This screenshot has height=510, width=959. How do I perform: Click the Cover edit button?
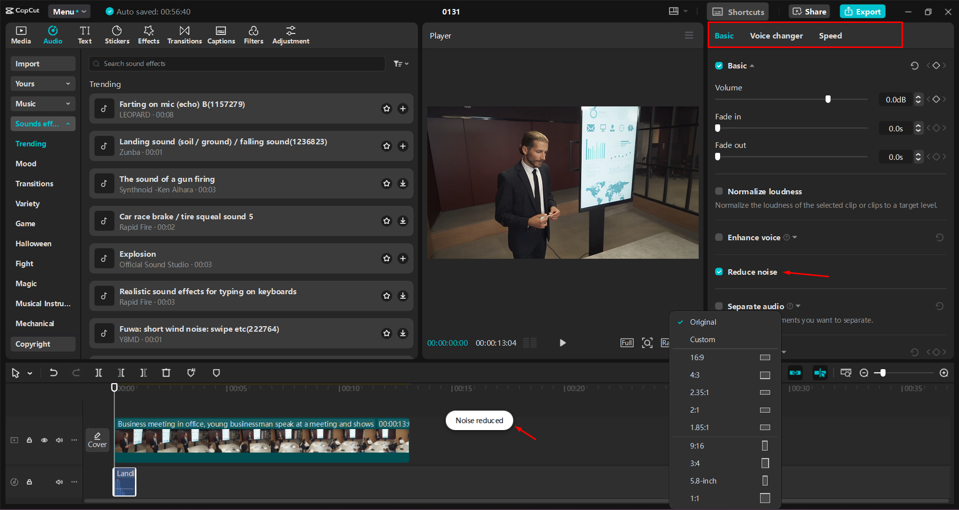97,440
